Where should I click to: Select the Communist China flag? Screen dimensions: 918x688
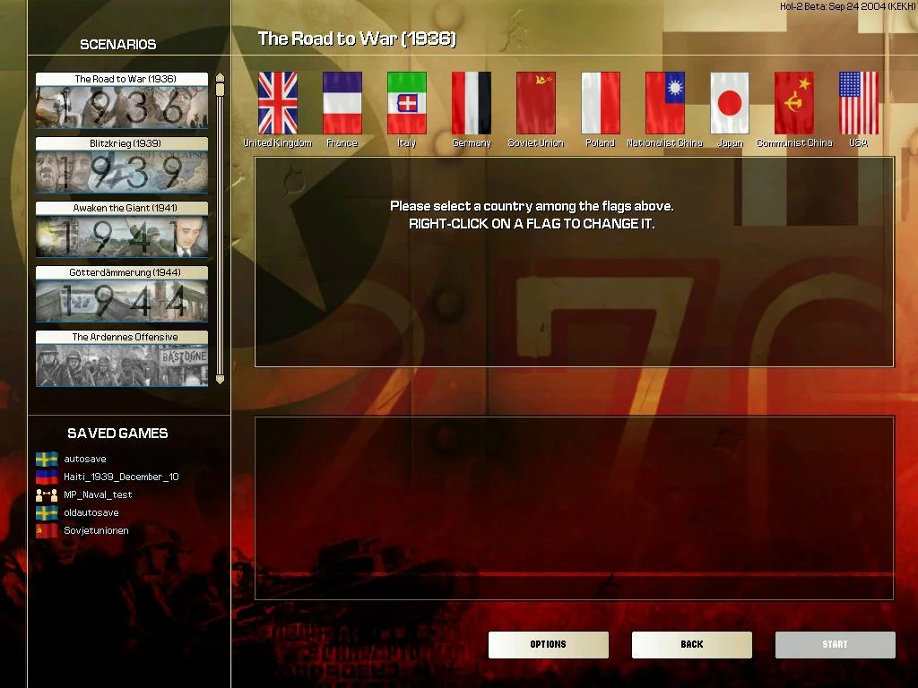click(x=794, y=103)
